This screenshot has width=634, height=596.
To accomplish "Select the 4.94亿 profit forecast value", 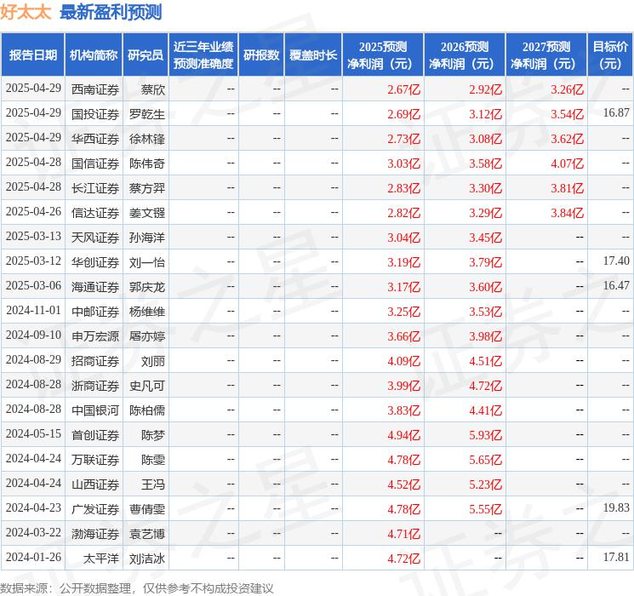I will (403, 435).
